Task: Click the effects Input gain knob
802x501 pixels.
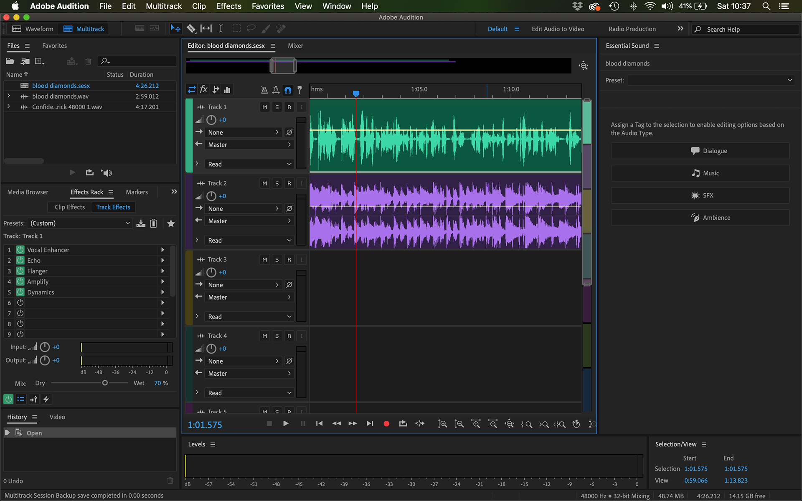Action: coord(45,347)
